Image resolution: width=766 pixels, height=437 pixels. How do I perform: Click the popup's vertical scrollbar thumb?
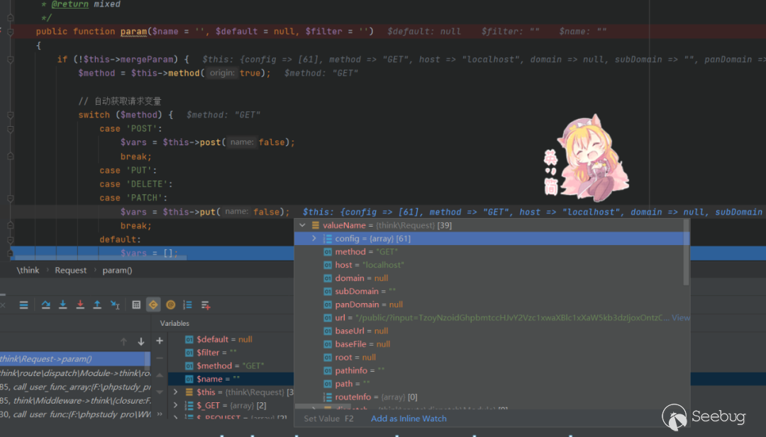tap(687, 252)
